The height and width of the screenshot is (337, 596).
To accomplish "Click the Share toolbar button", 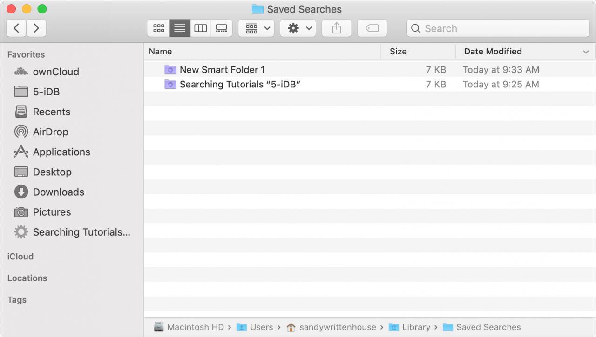I will (337, 28).
